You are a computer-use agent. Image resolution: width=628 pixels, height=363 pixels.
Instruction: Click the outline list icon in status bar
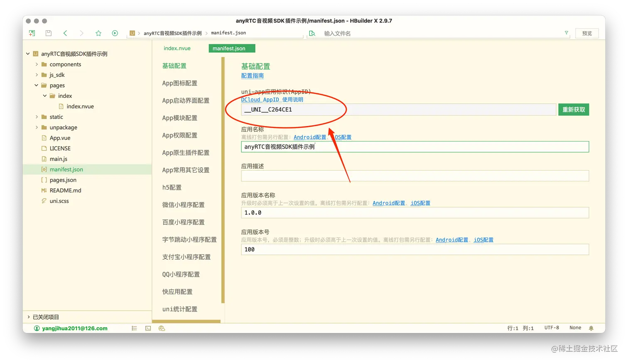(x=134, y=328)
